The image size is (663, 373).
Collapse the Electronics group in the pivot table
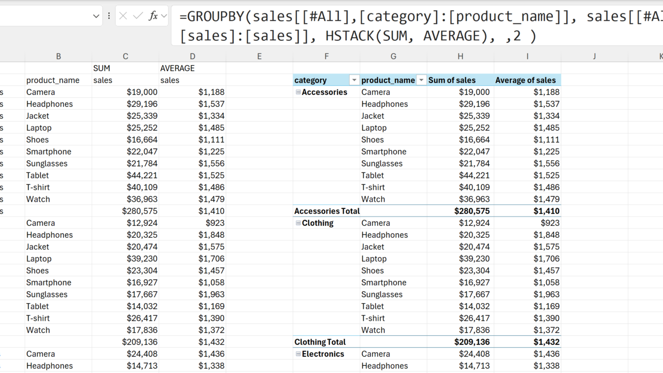(x=298, y=354)
